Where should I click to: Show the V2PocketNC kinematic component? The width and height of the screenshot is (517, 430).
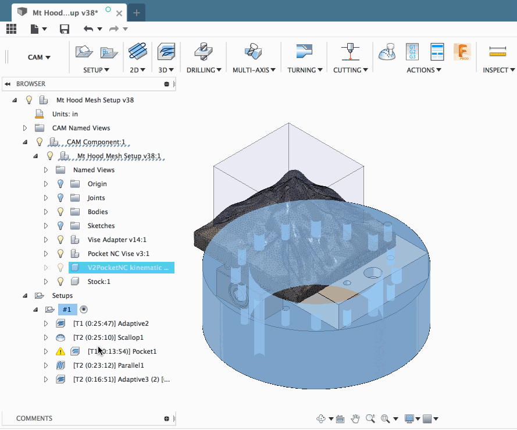(60, 268)
